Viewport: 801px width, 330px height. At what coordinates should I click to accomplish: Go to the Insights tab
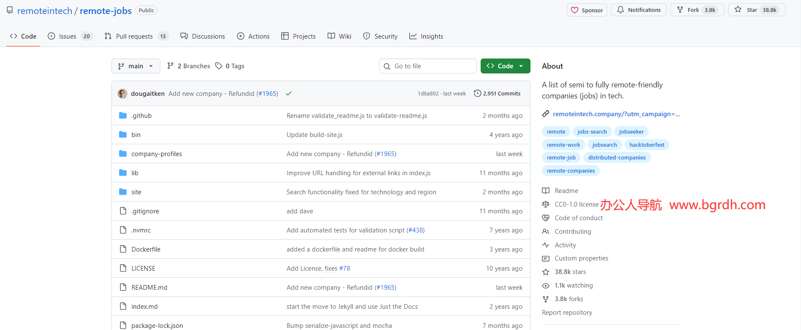click(x=431, y=36)
